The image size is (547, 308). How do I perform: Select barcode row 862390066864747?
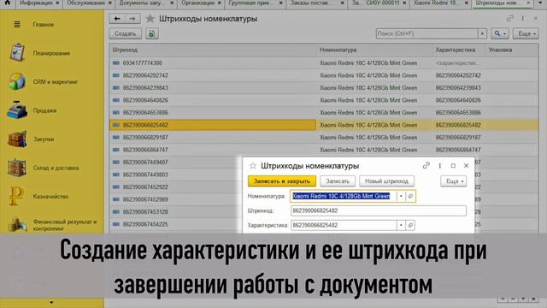pyautogui.click(x=324, y=150)
